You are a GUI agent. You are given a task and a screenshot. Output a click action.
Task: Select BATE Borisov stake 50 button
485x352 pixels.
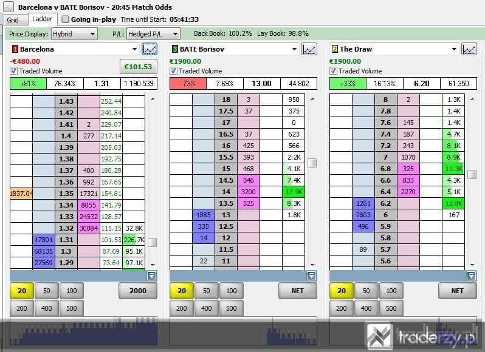pyautogui.click(x=207, y=291)
